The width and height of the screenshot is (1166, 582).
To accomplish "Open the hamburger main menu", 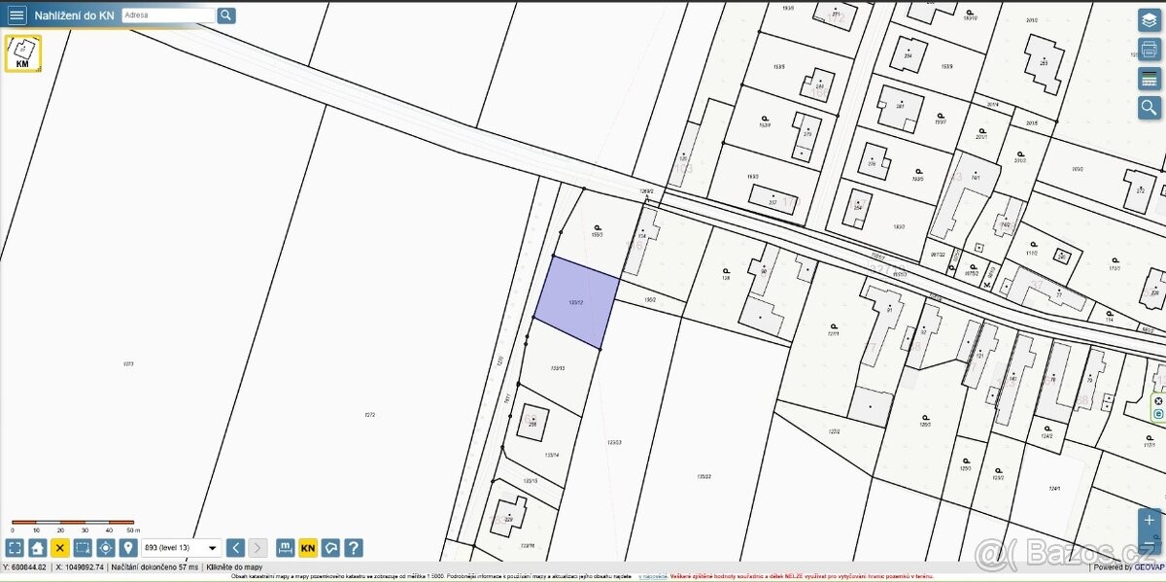I will (17, 16).
